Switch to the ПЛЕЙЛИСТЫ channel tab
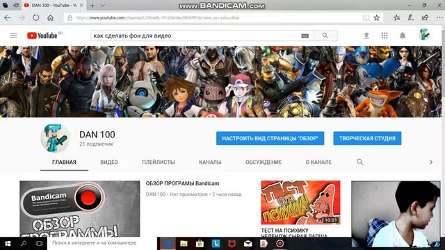 click(x=159, y=162)
